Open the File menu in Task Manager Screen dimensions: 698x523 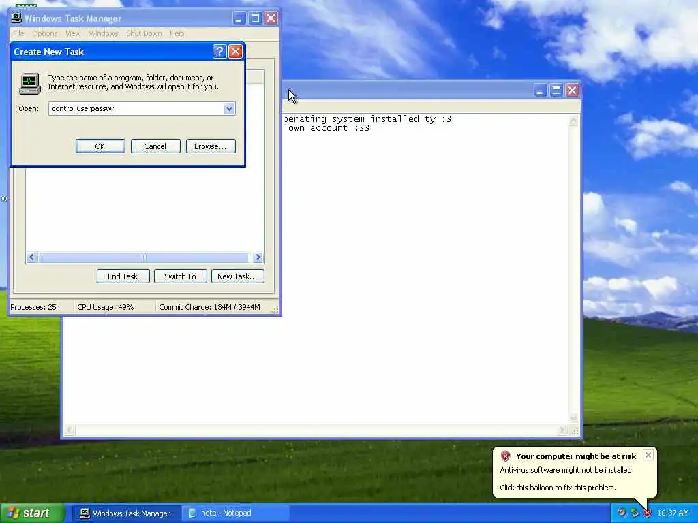pos(18,33)
